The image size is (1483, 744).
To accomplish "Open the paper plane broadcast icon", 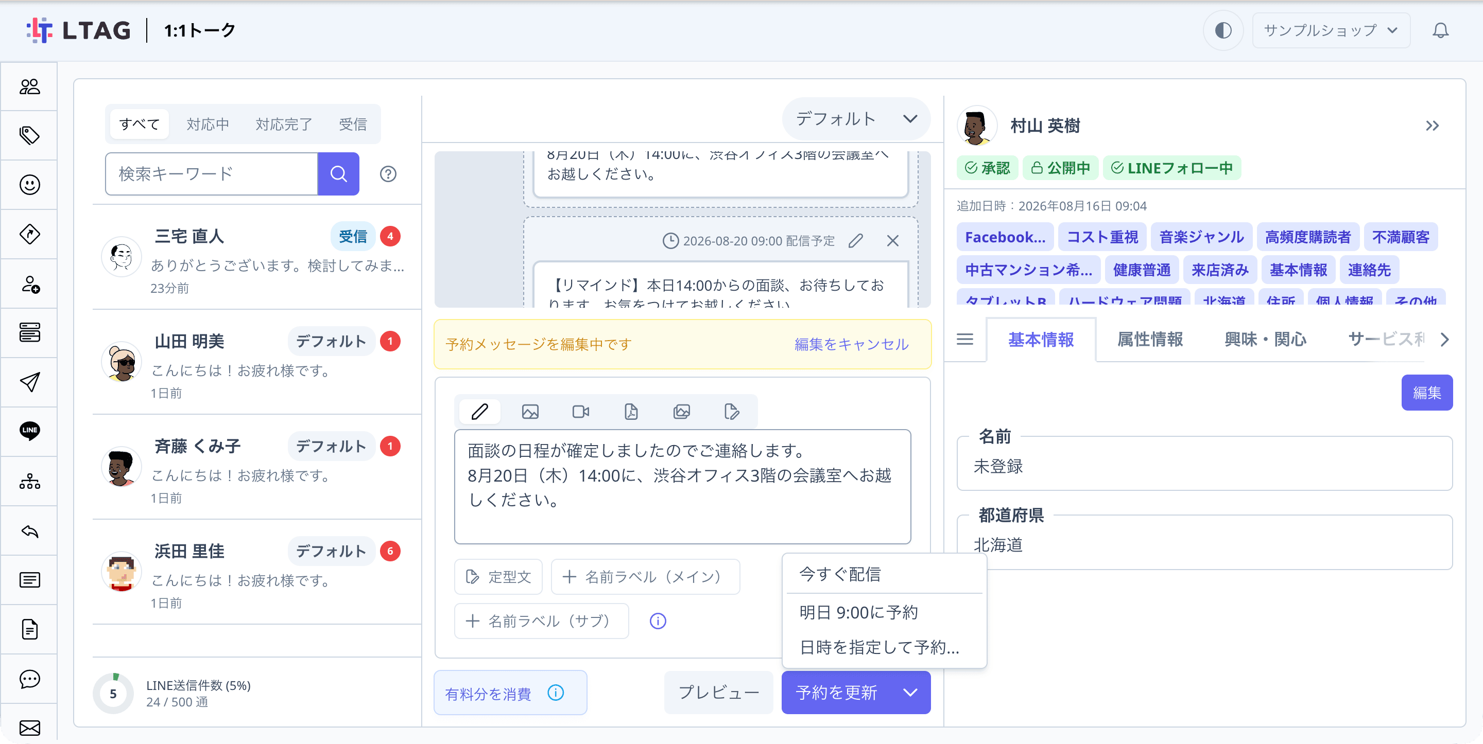I will coord(29,382).
